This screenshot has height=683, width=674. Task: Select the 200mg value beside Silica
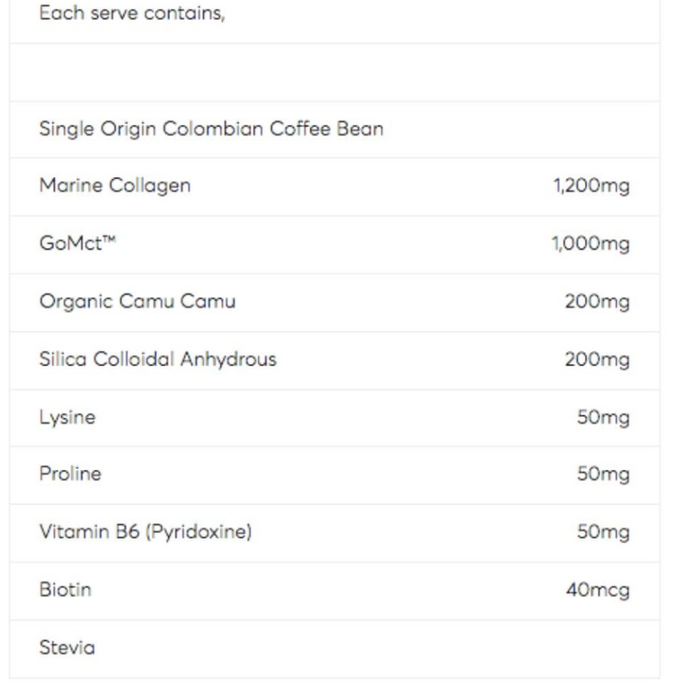click(x=597, y=360)
